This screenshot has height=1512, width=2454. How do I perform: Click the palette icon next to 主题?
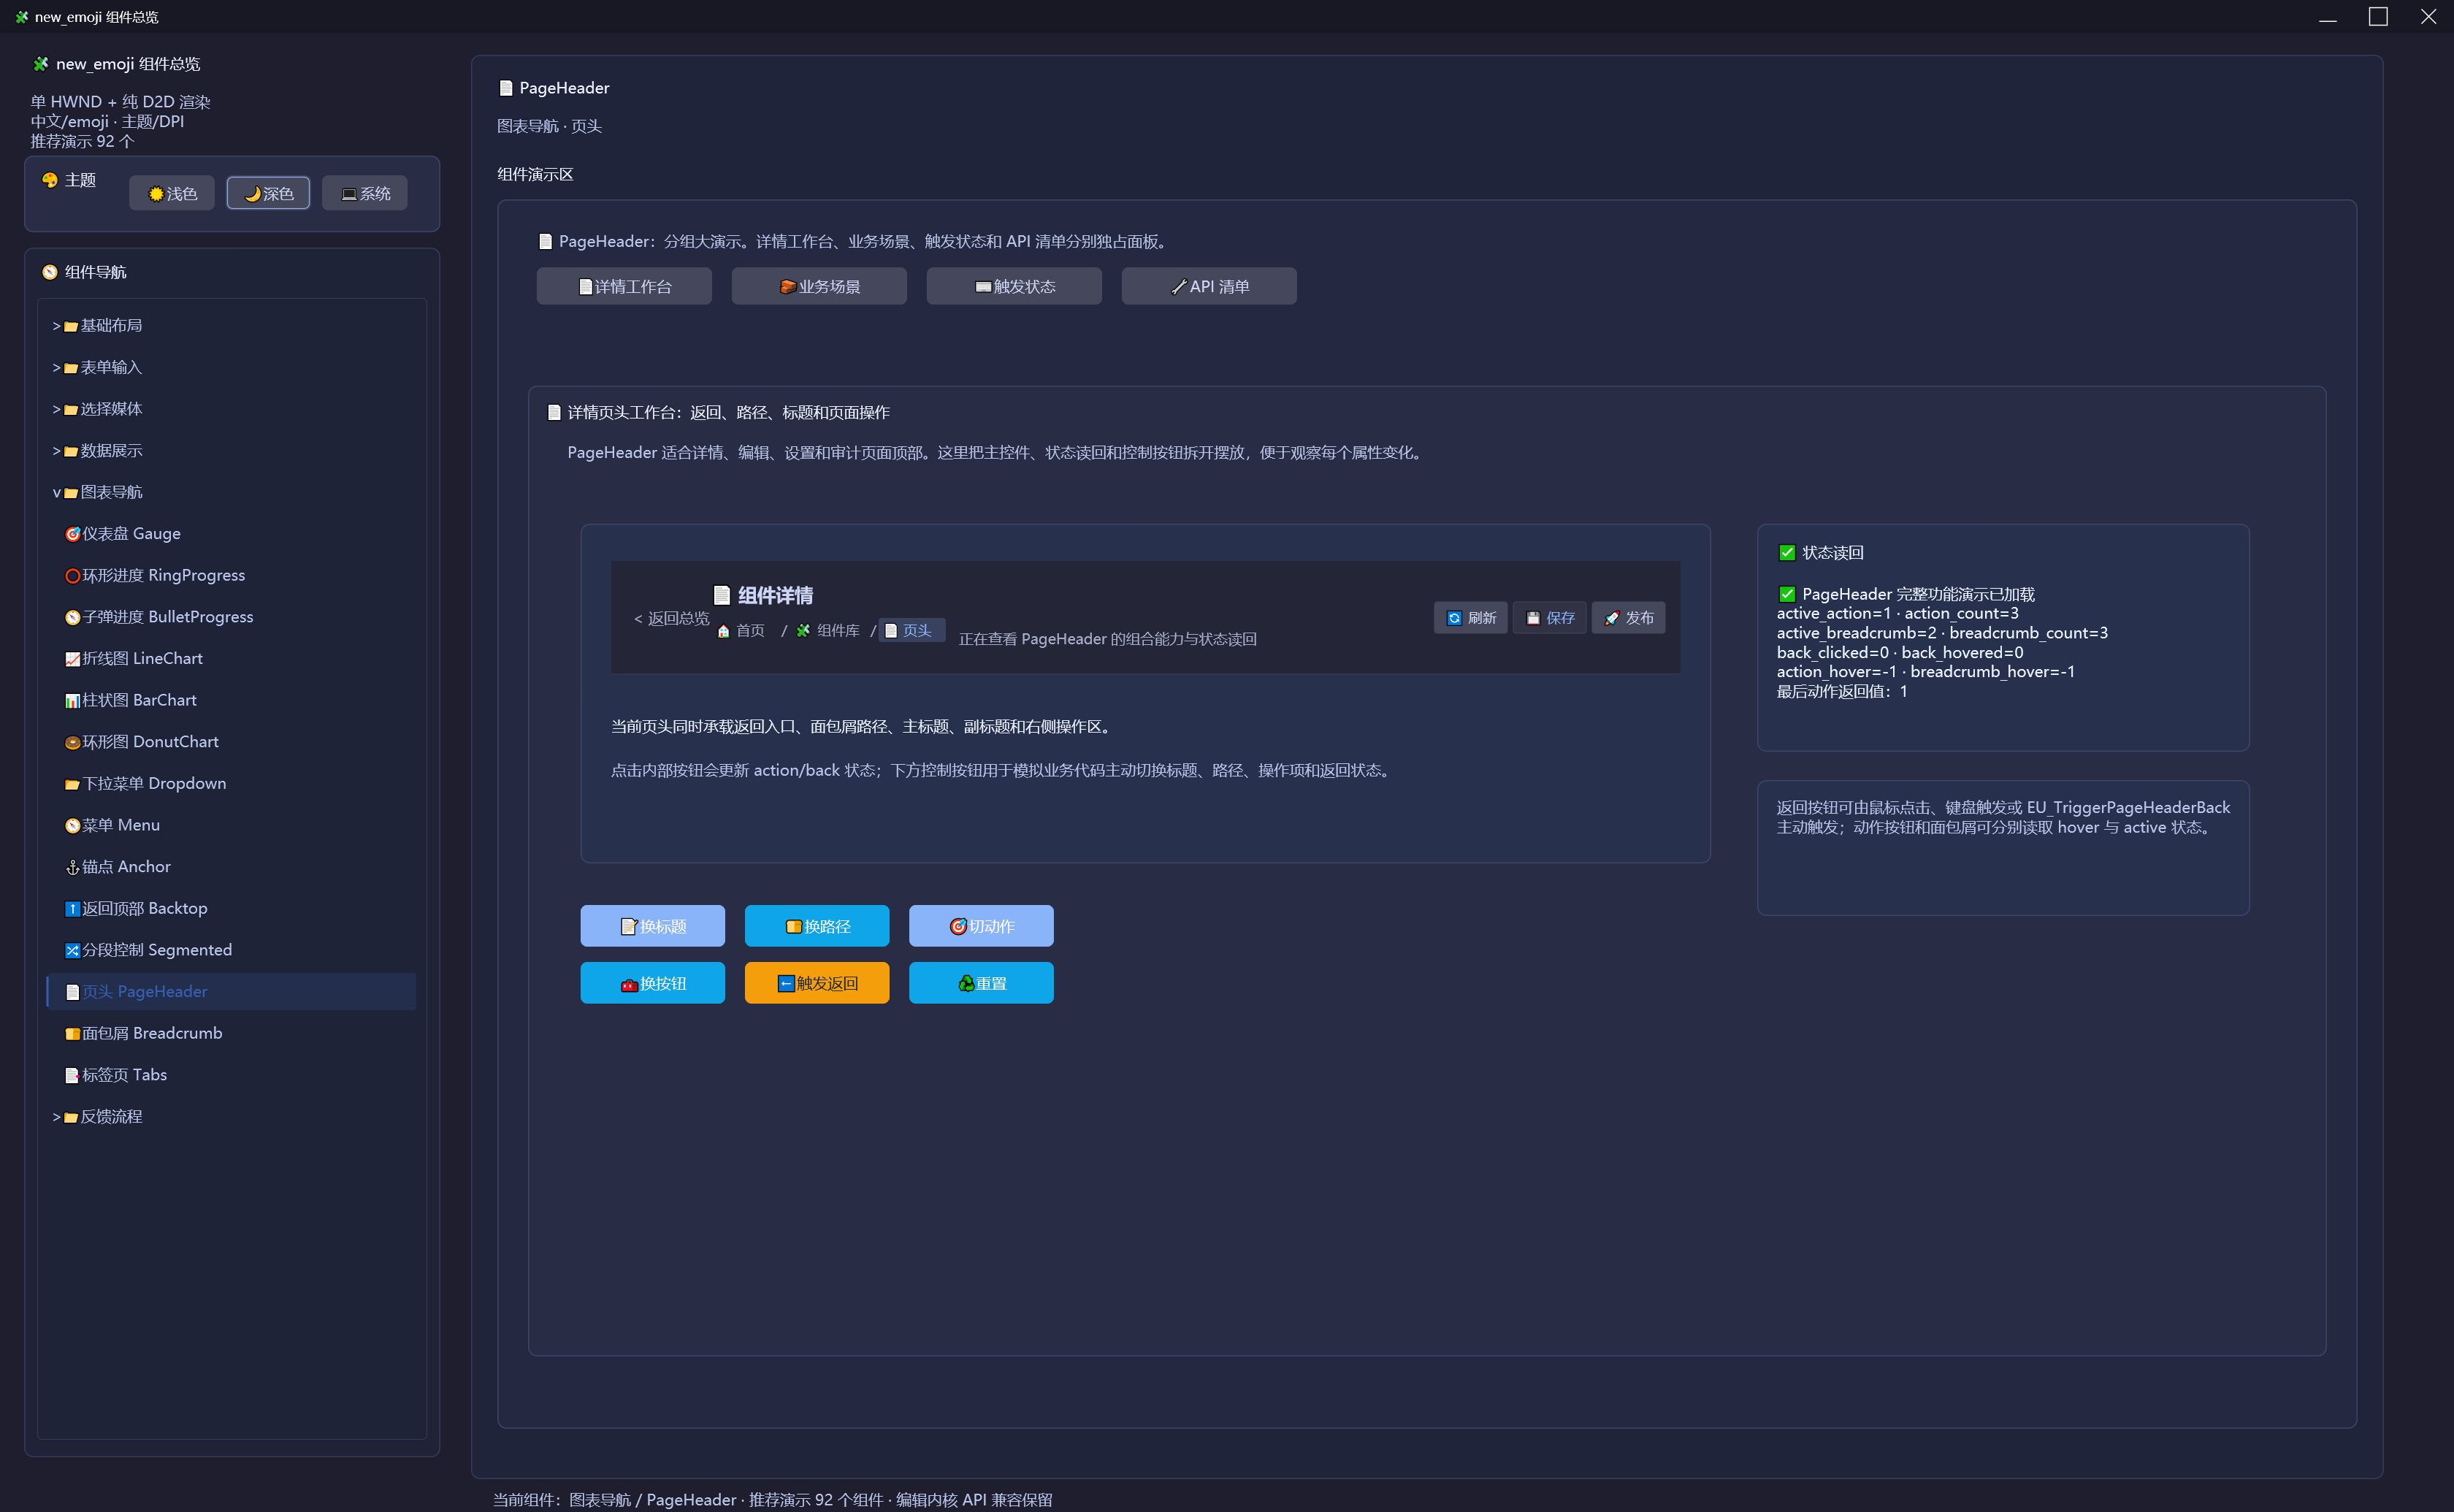tap(50, 180)
